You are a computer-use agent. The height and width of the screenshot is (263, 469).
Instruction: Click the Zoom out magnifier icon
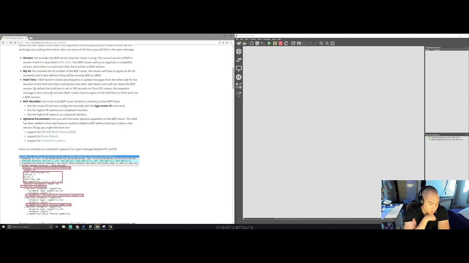[327, 43]
